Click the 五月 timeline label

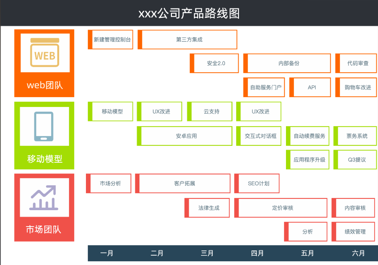point(308,253)
